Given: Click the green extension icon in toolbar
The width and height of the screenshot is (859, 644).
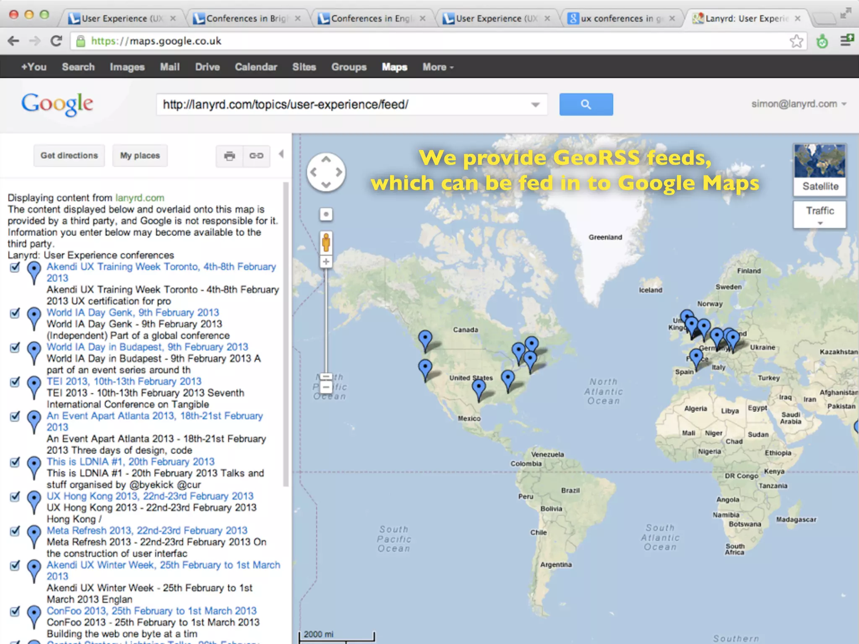Looking at the screenshot, I should tap(822, 41).
